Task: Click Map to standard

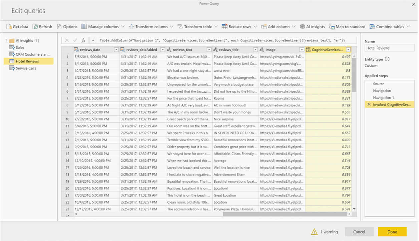Action: pos(347,27)
